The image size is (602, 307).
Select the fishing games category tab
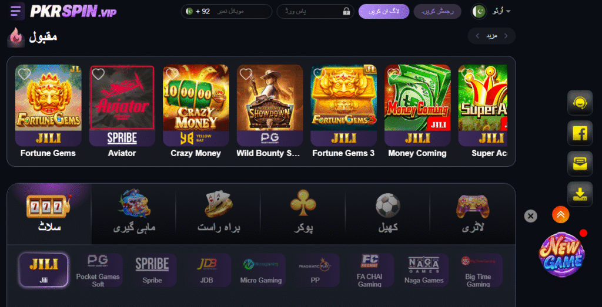click(134, 213)
